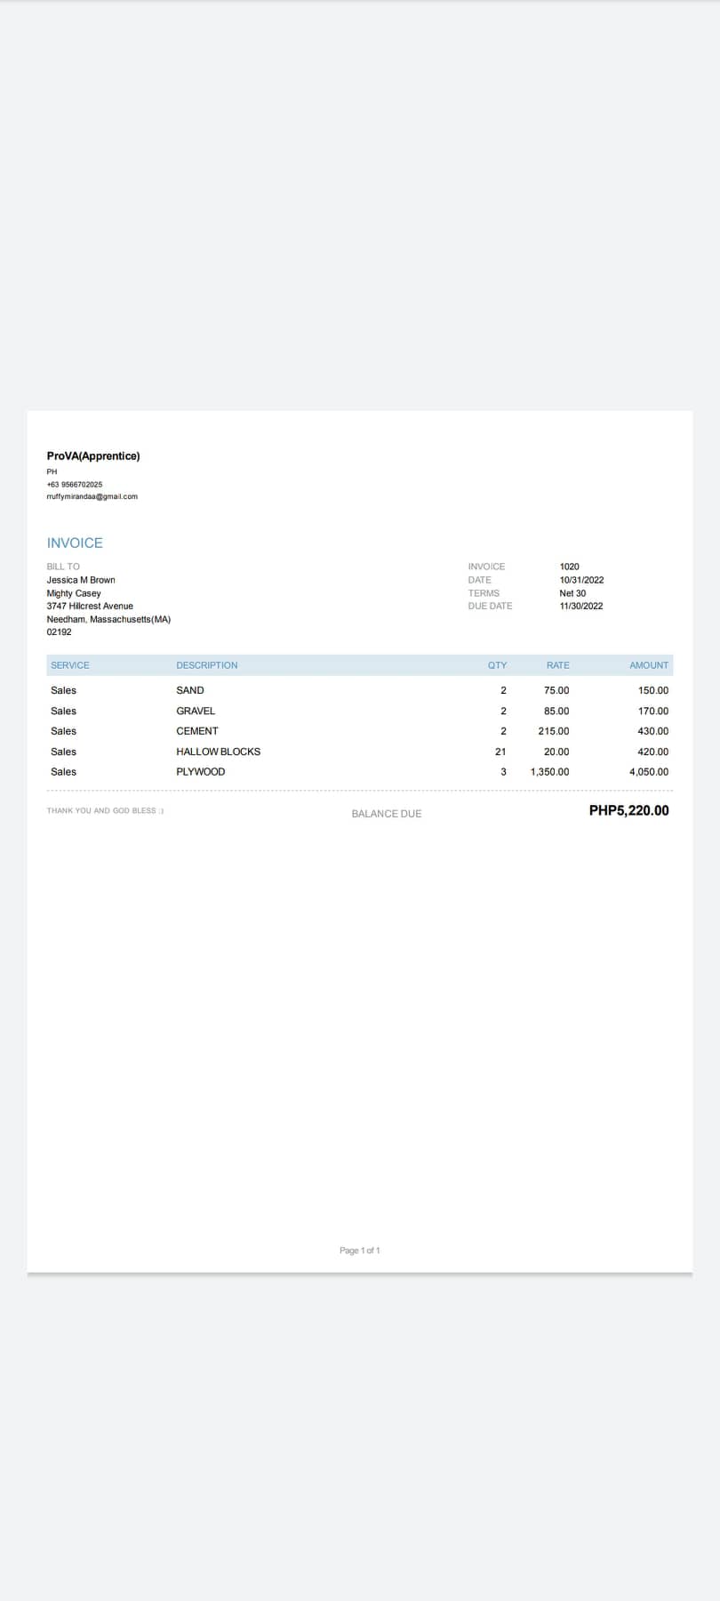Click the BALANCE DUE label
The height and width of the screenshot is (1601, 720).
click(x=387, y=814)
